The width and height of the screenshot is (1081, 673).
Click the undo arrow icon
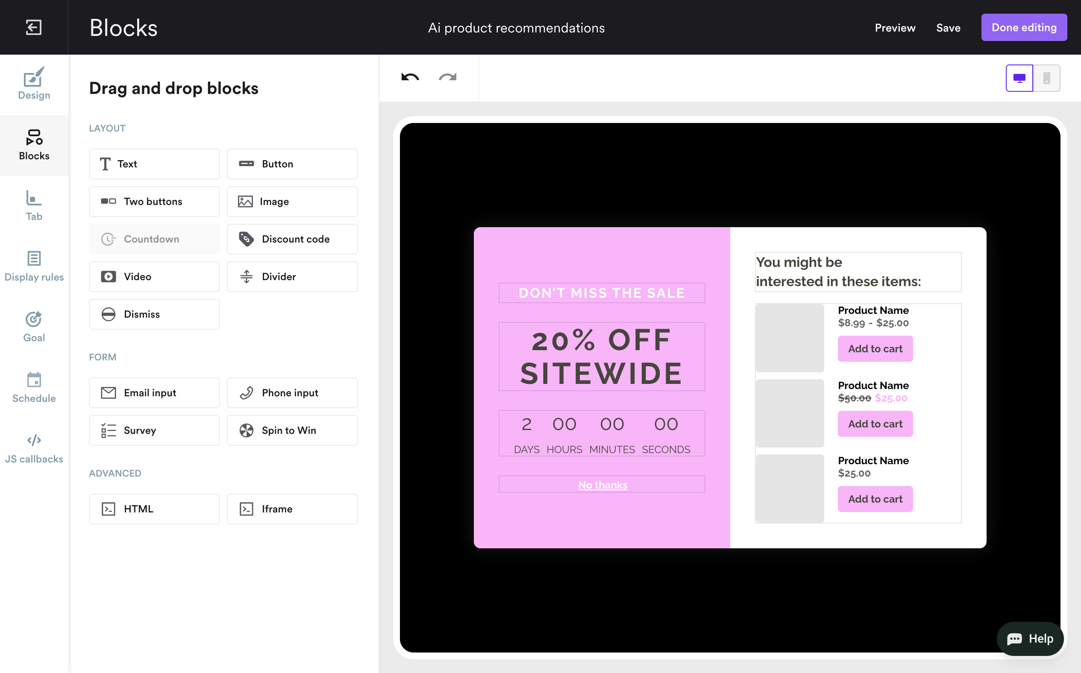(x=410, y=77)
